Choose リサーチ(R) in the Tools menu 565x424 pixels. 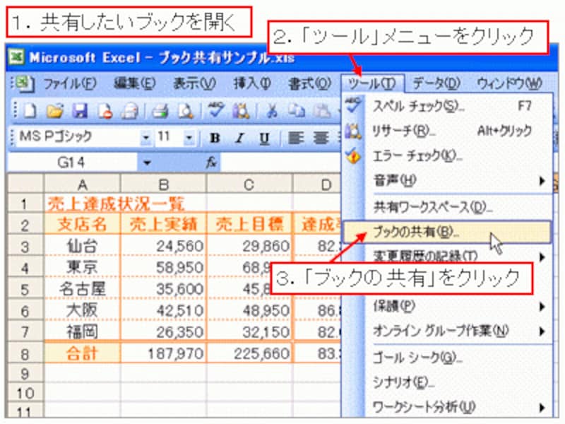point(447,131)
